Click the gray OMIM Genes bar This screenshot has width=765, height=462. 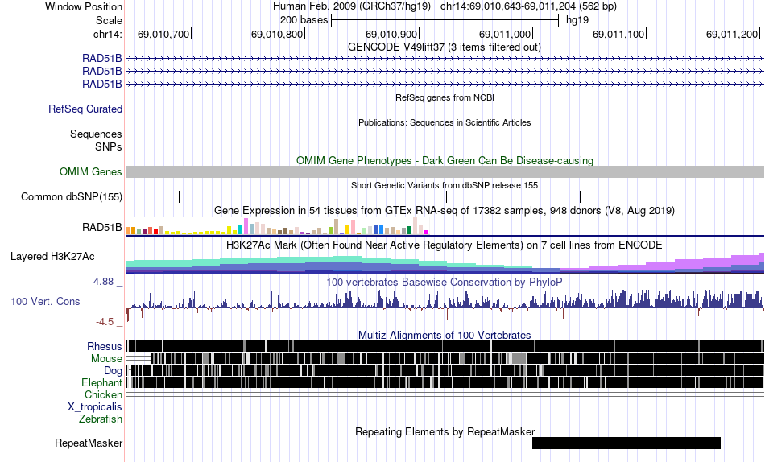[445, 171]
